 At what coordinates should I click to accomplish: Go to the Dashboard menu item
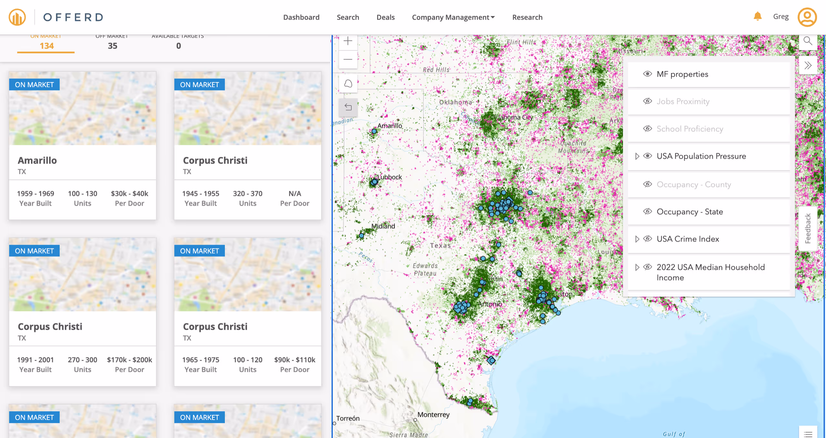coord(301,17)
